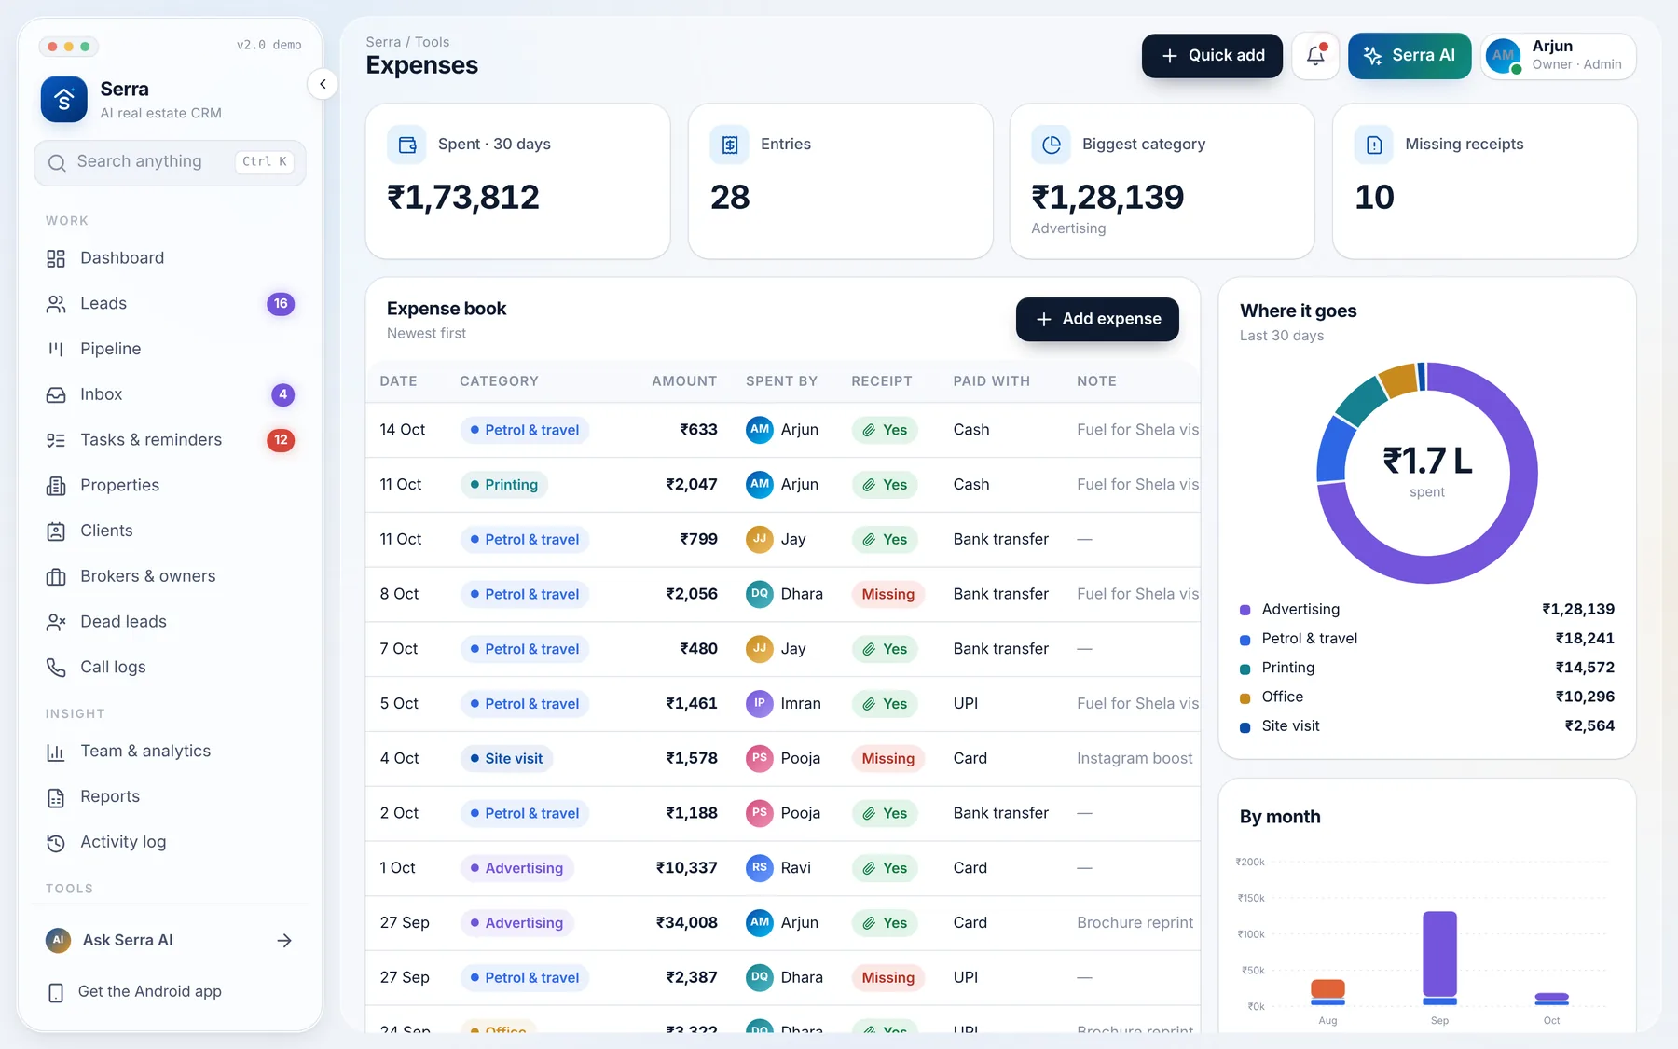Focus the Search anything field
The height and width of the screenshot is (1049, 1678).
click(170, 162)
